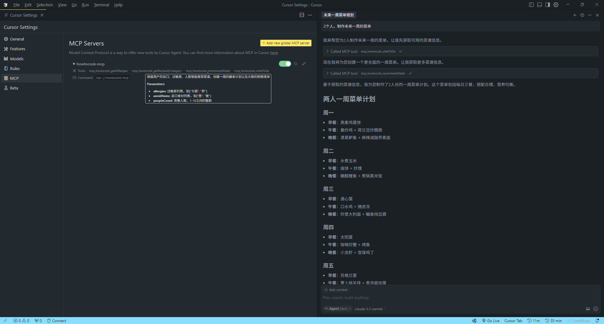Follow the 'here' MCP documentation link

click(x=274, y=53)
